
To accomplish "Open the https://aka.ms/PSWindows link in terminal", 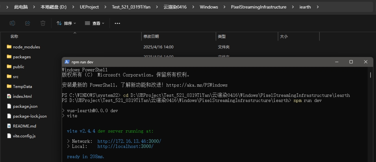I will coord(197,85).
